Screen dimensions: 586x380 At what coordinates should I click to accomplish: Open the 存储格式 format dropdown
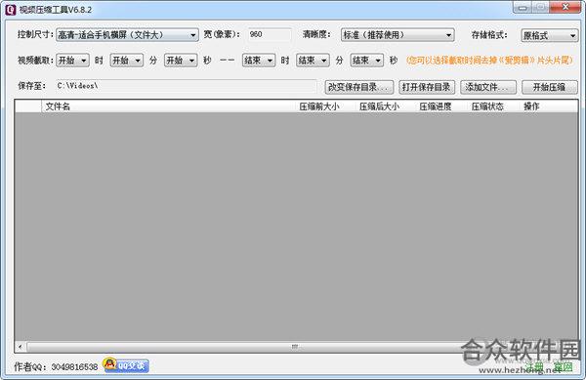coord(549,35)
